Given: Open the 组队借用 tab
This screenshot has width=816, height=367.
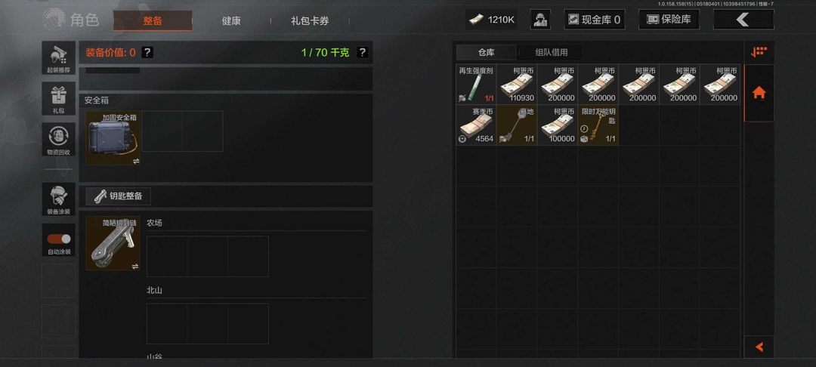Looking at the screenshot, I should 552,53.
